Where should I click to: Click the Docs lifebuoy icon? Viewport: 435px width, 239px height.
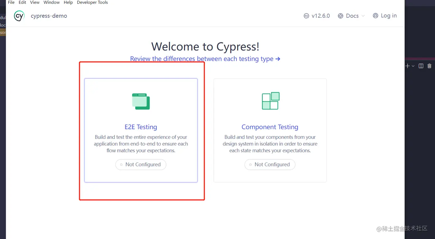[x=340, y=16]
